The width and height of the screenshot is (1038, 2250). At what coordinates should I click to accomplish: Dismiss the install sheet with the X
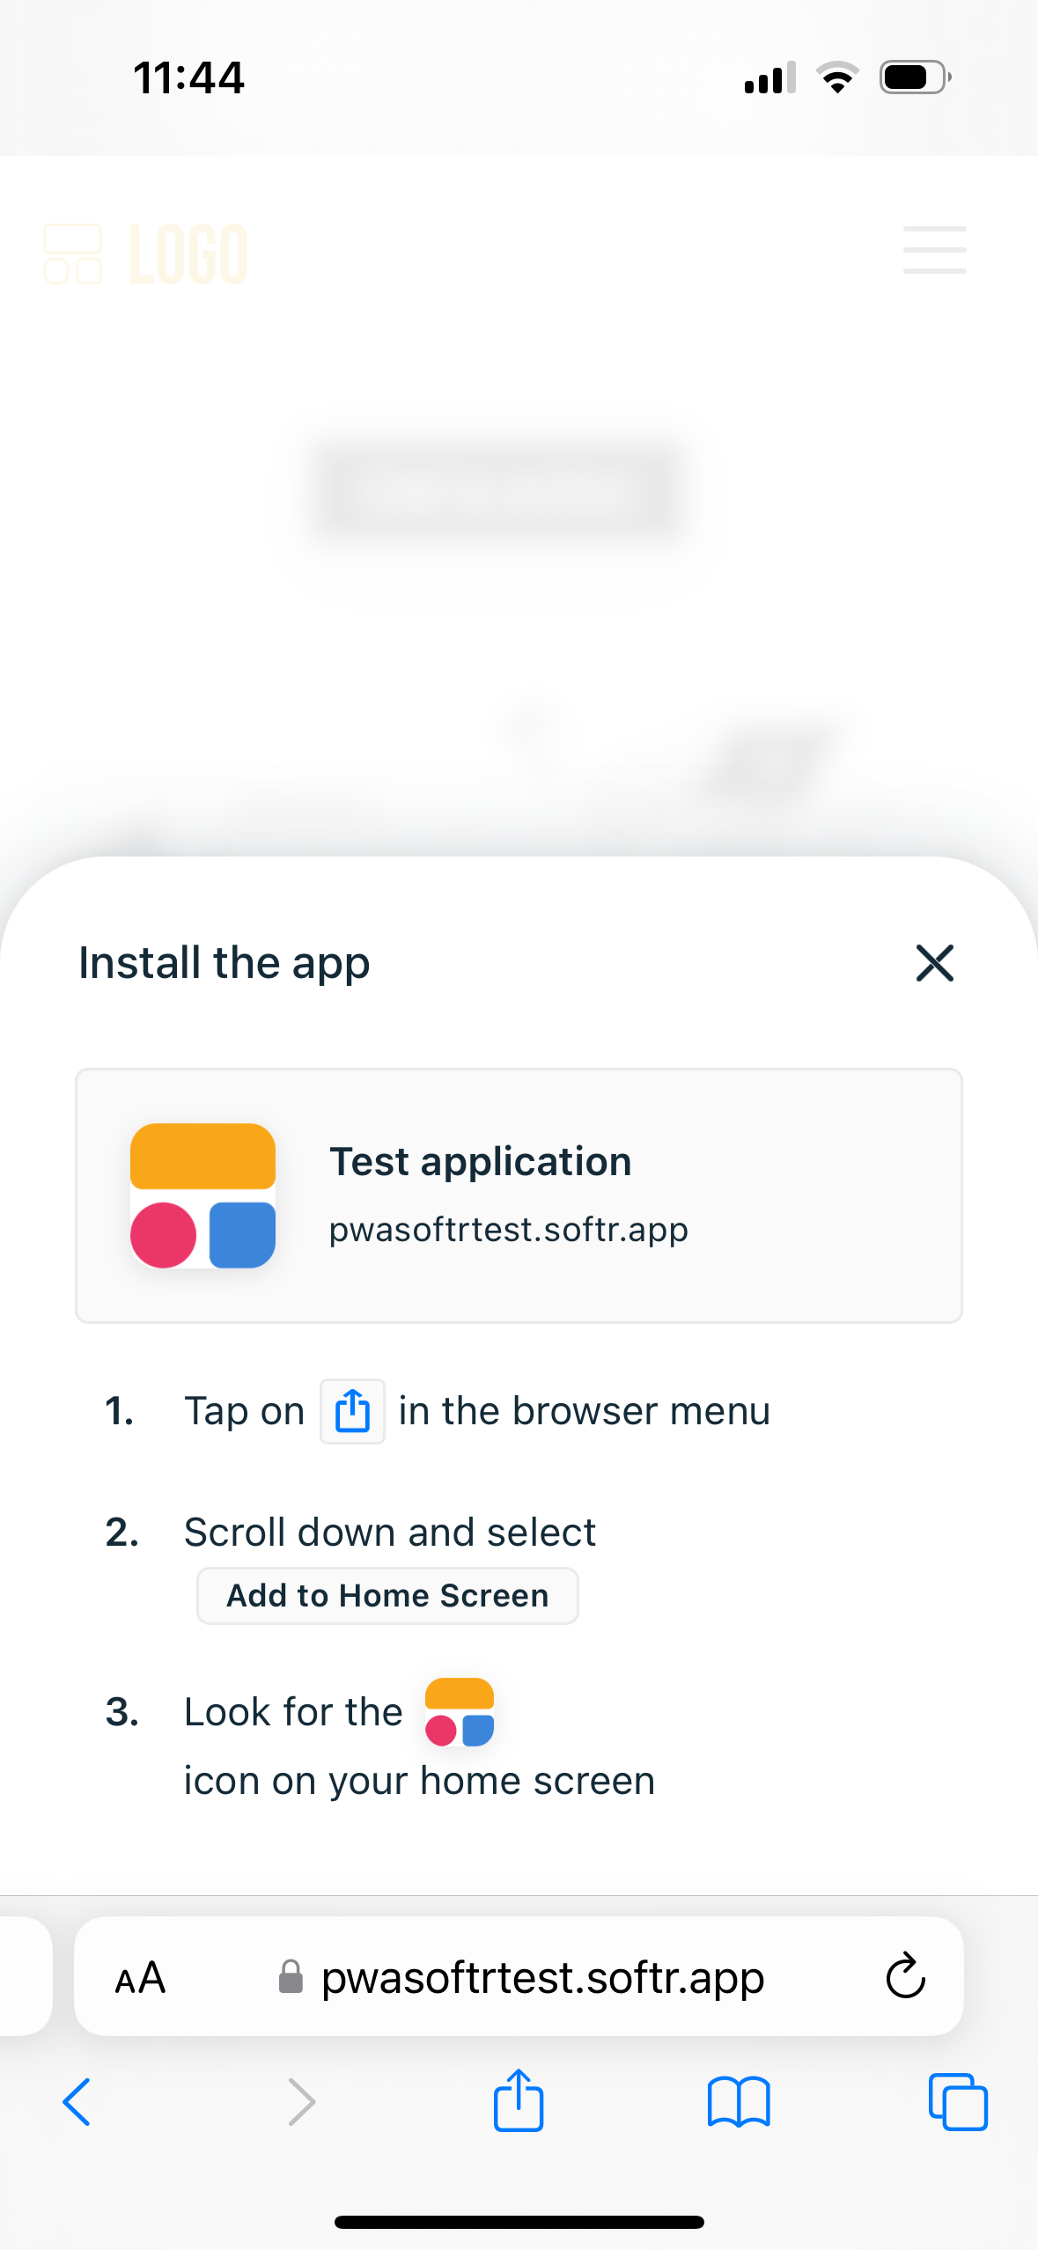(933, 963)
